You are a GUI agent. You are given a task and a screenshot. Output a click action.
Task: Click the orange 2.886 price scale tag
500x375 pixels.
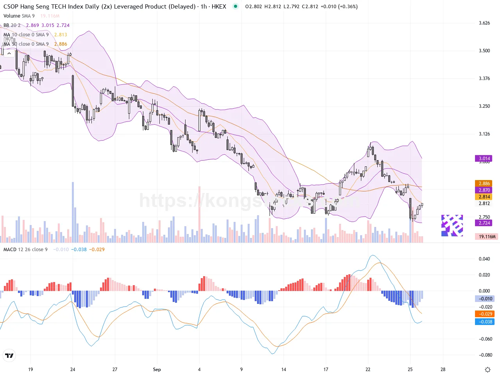tap(484, 184)
